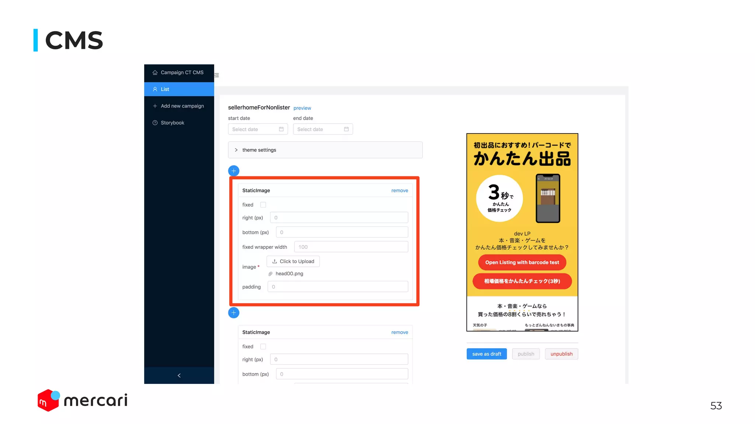The height and width of the screenshot is (424, 755).
Task: Enable fixed checkbox in first StaticImage
Action: coord(263,205)
